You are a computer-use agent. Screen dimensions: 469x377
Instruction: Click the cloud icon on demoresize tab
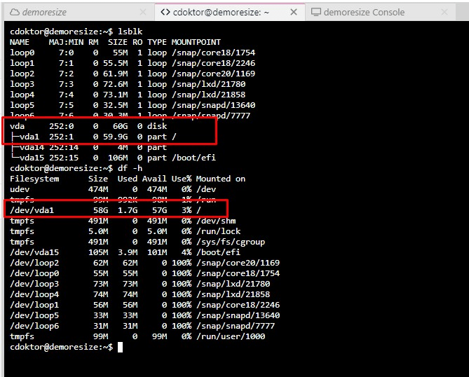[x=14, y=12]
